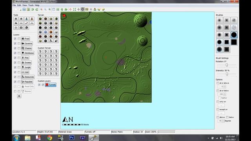
Task: Toggle the left checkbox beside the Biomes layer
Action: [15, 91]
